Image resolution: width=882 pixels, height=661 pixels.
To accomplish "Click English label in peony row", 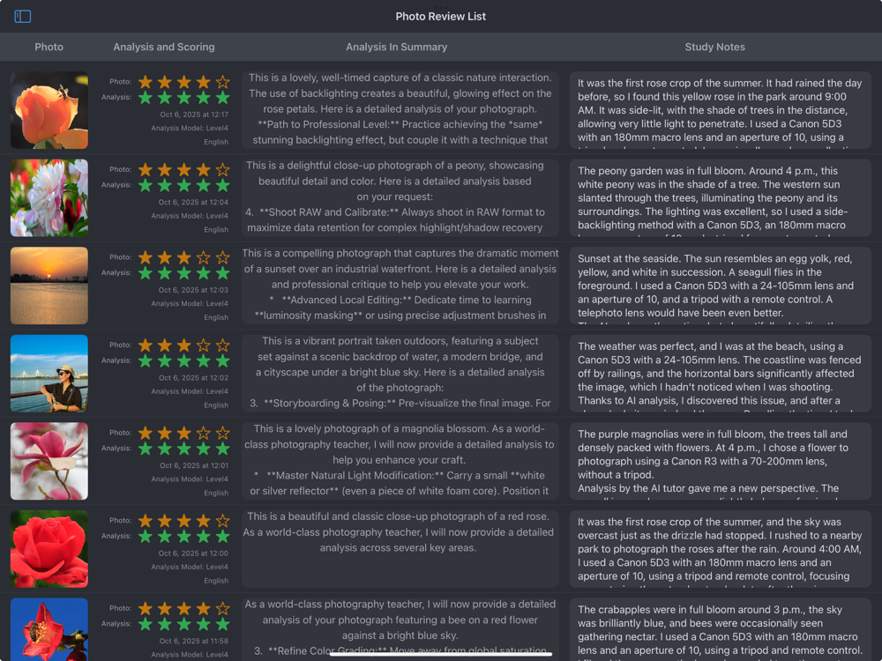I will (216, 230).
